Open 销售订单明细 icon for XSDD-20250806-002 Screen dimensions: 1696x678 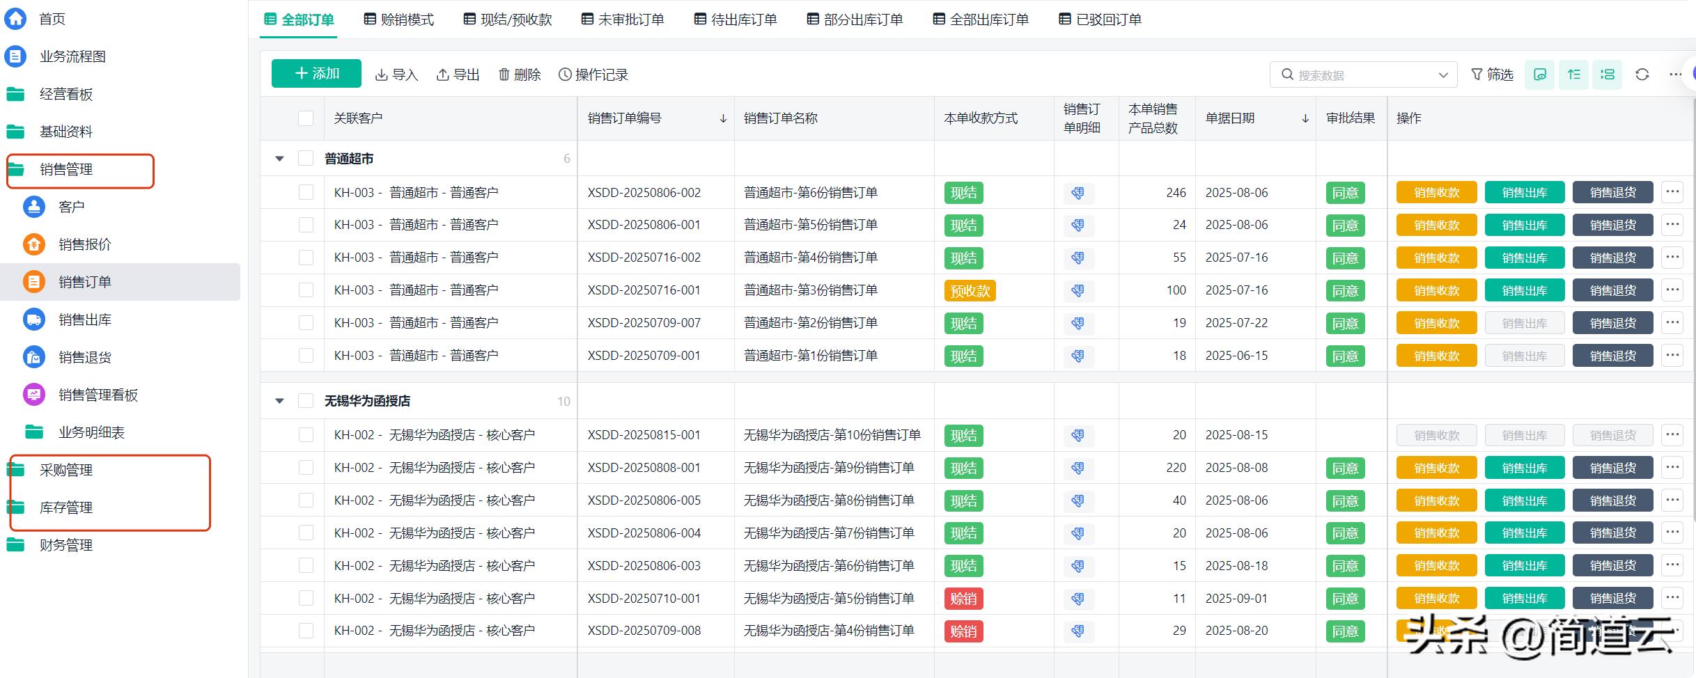coord(1077,192)
